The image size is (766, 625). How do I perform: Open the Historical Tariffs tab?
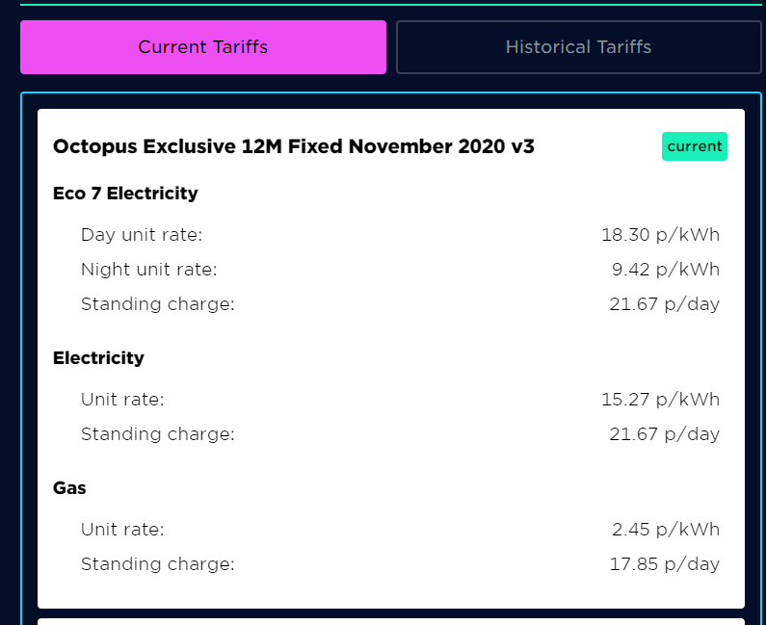578,47
